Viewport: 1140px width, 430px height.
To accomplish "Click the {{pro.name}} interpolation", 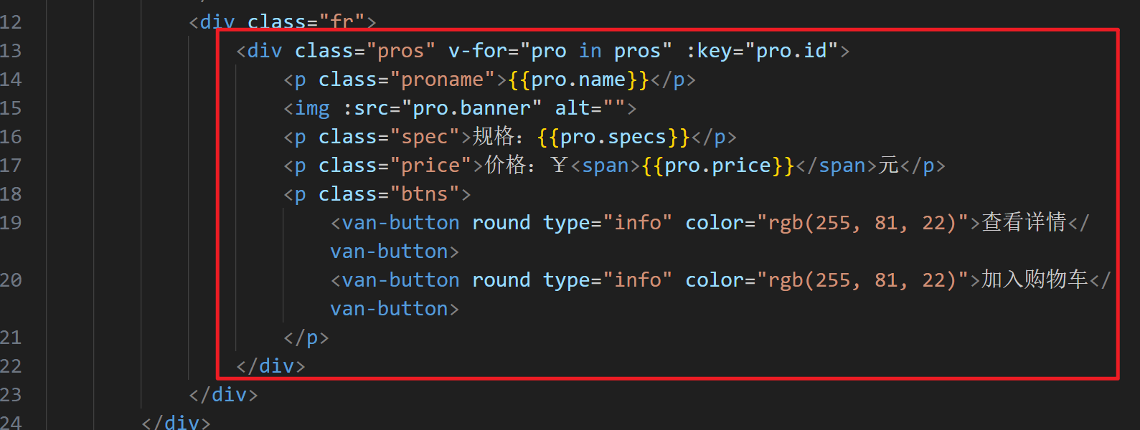I will coord(578,80).
